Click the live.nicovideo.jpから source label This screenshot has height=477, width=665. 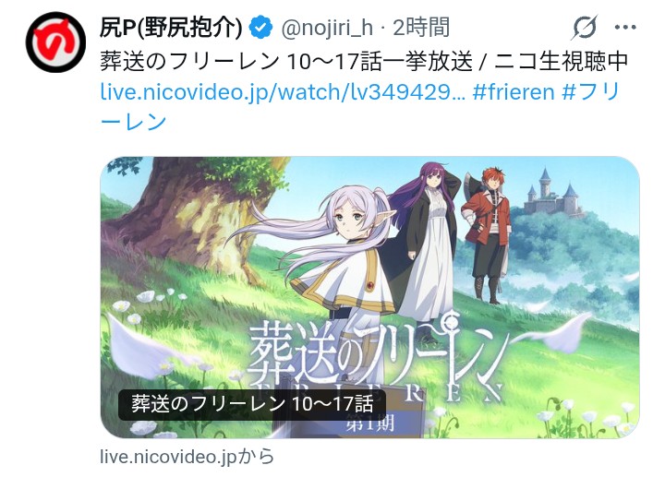pos(187,457)
